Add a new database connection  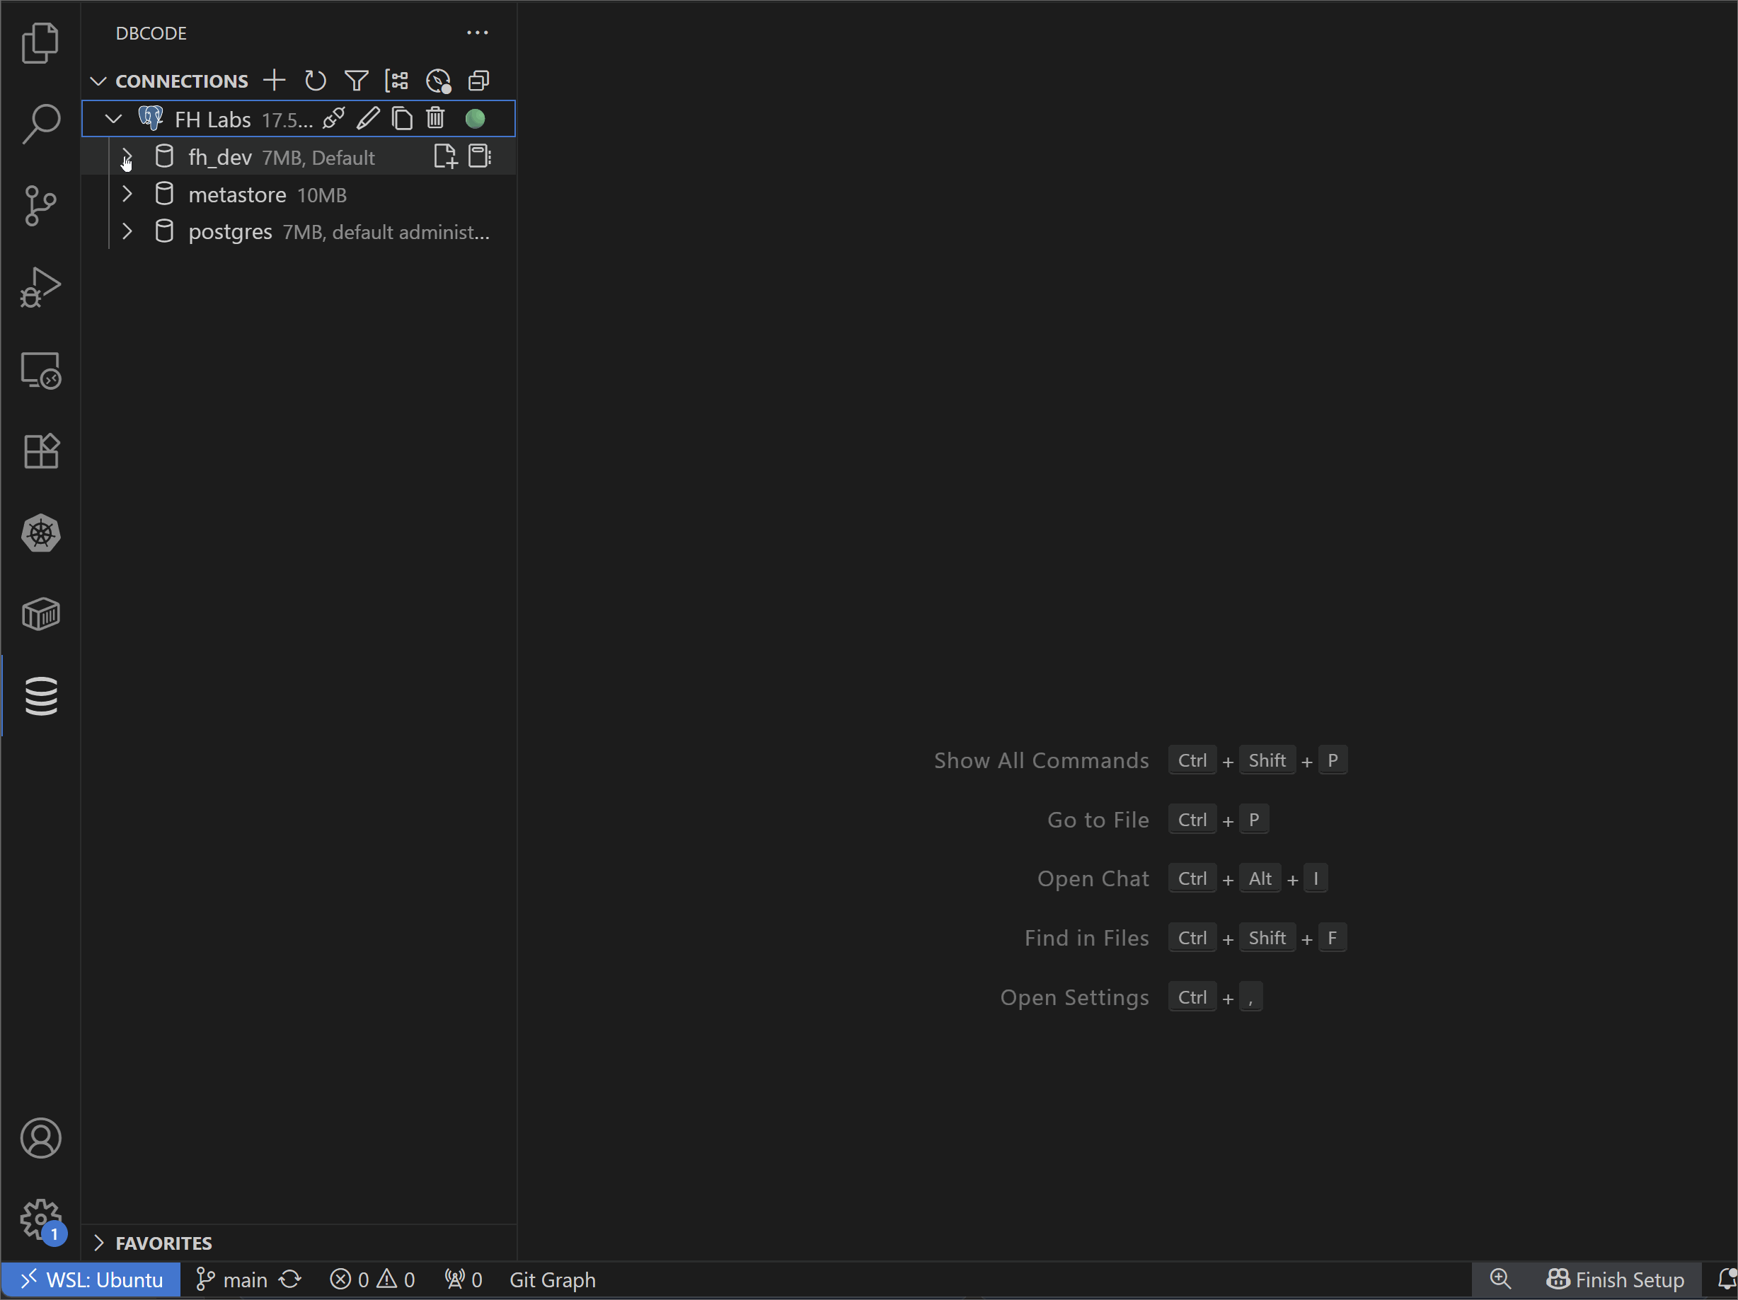tap(274, 80)
